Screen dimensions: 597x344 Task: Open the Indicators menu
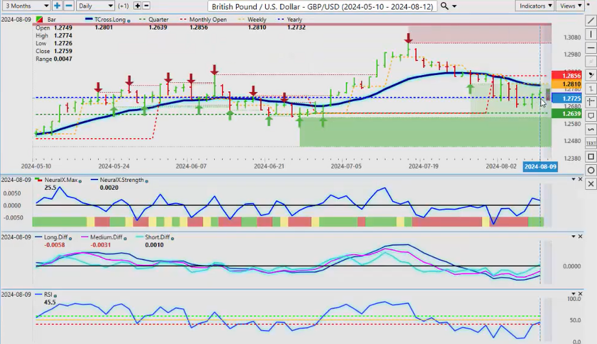tap(535, 6)
